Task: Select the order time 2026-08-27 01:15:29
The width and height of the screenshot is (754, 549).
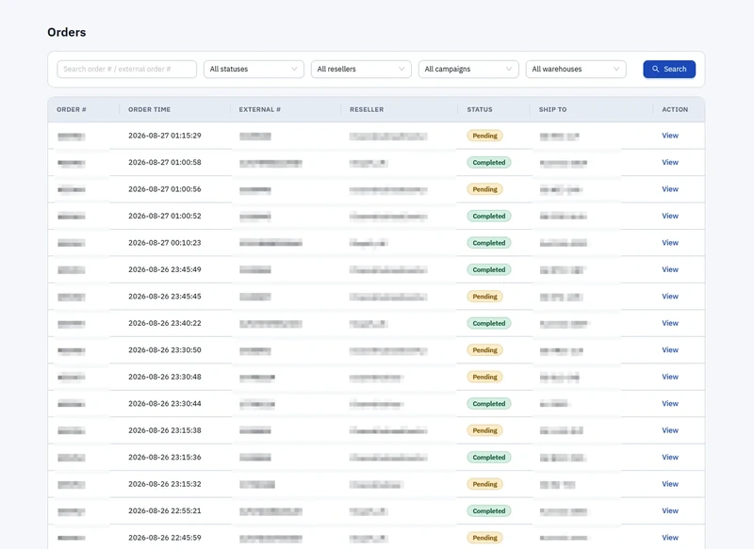Action: tap(164, 136)
